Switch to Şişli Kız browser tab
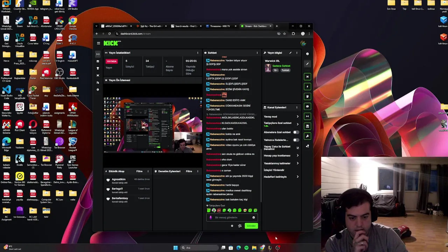 coord(151,26)
